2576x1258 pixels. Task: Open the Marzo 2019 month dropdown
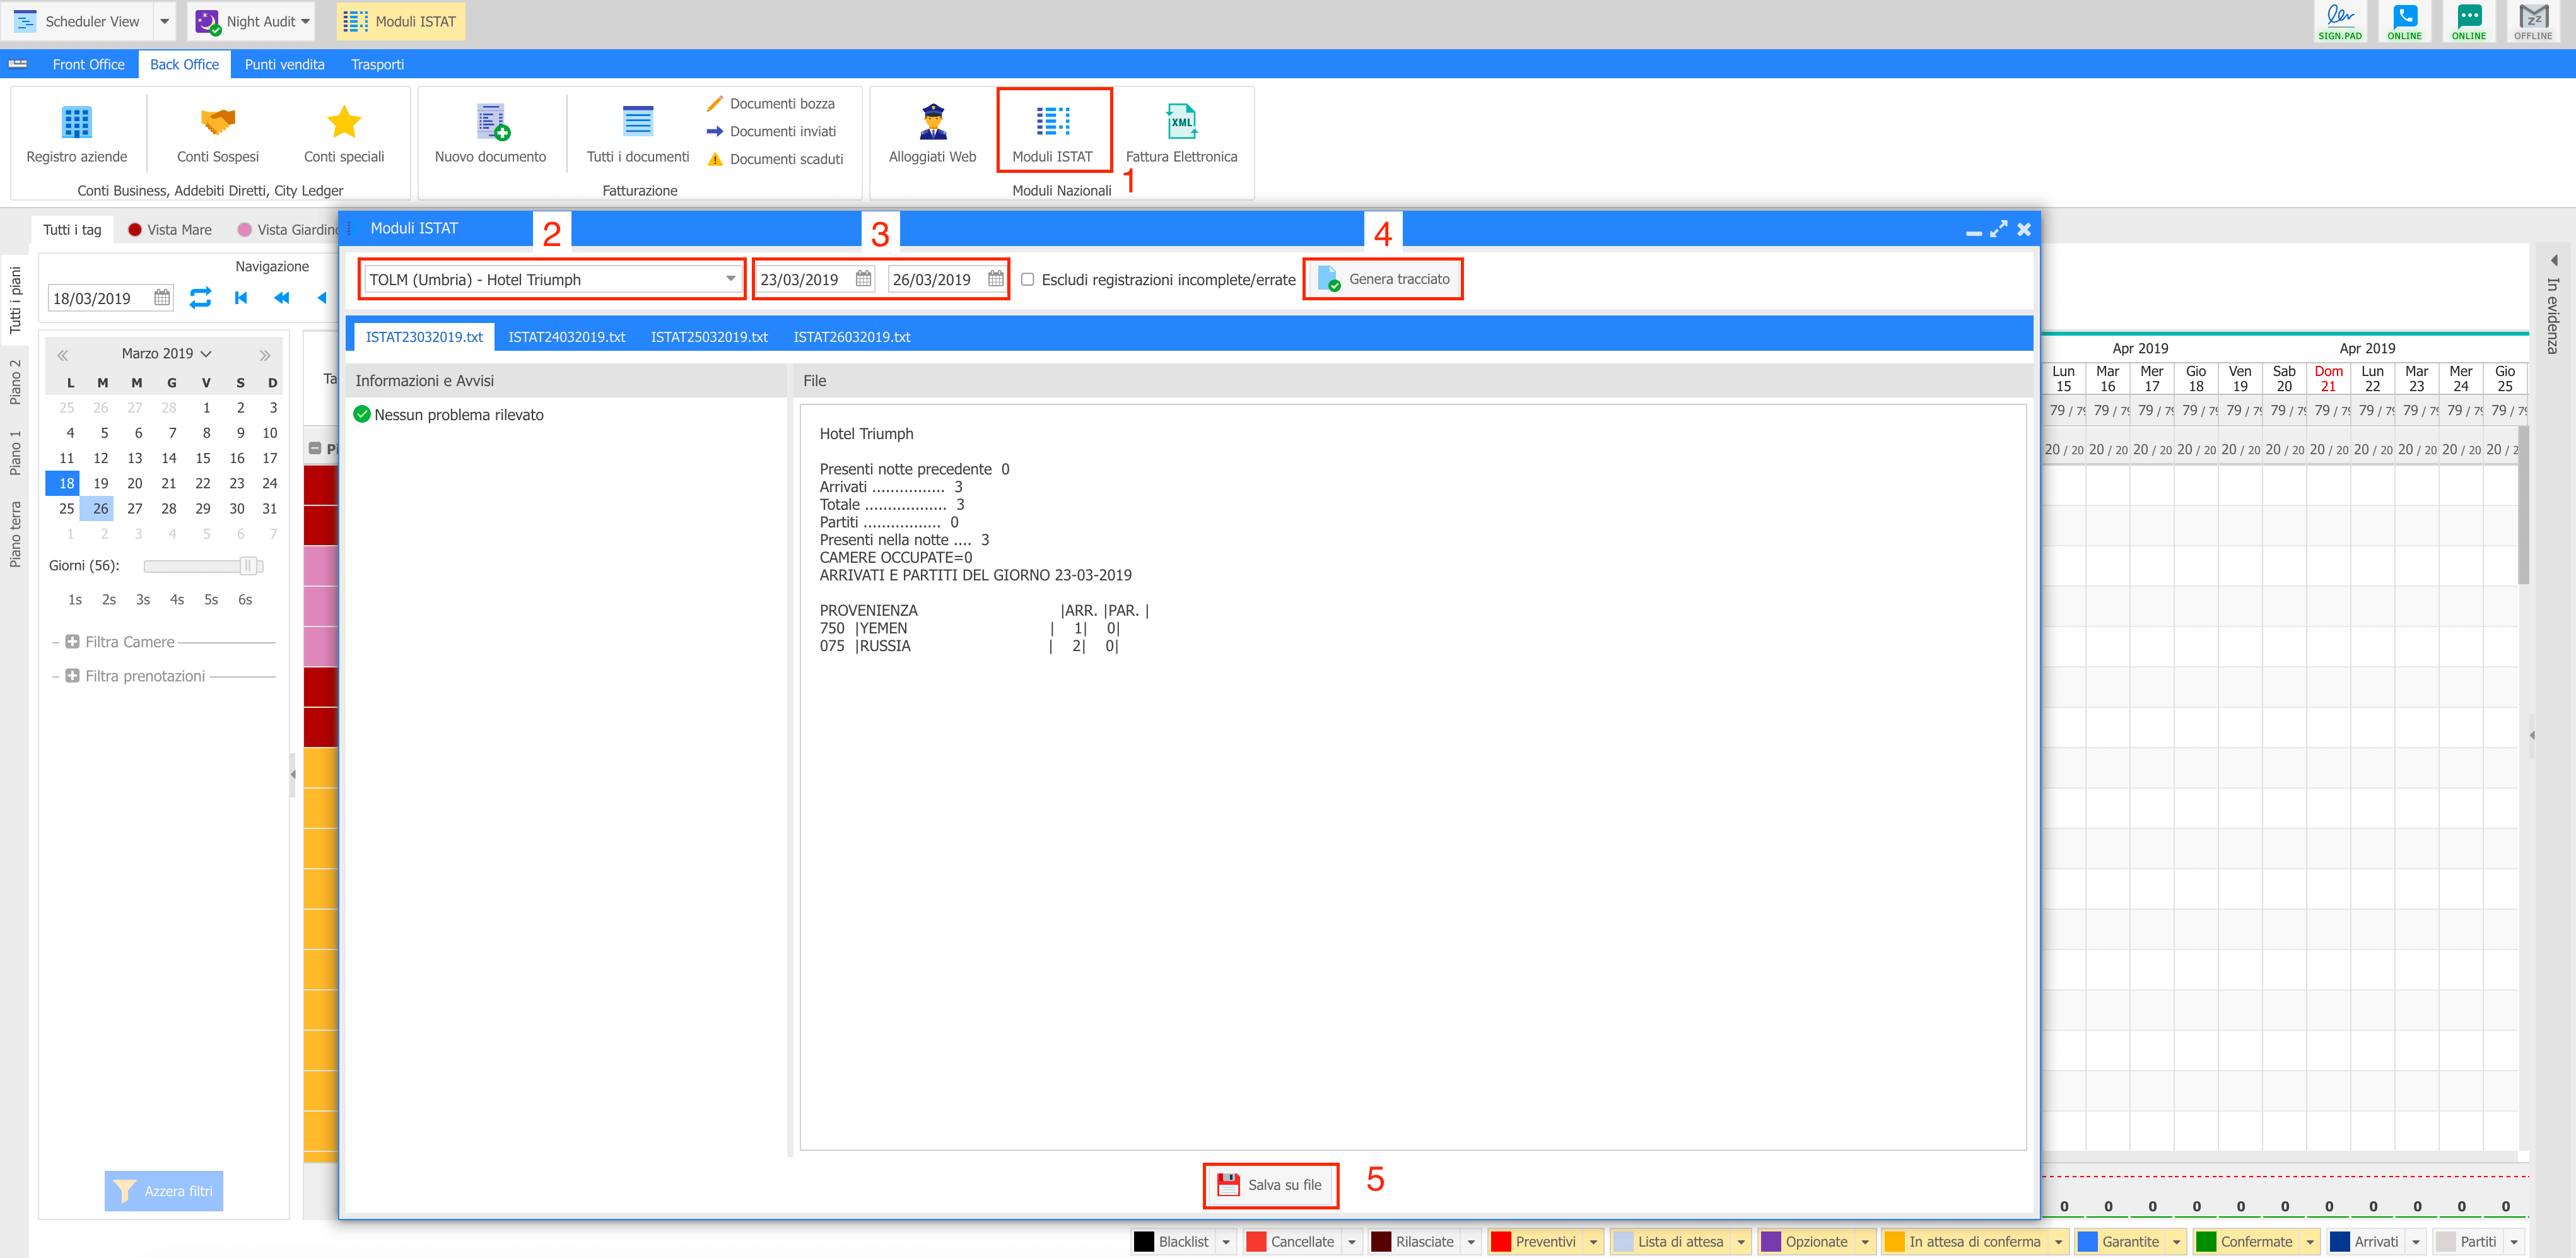166,354
